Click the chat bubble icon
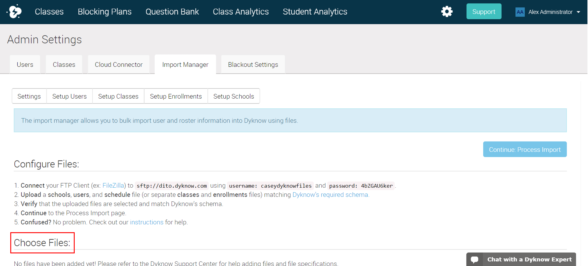Image resolution: width=588 pixels, height=266 pixels. (475, 260)
